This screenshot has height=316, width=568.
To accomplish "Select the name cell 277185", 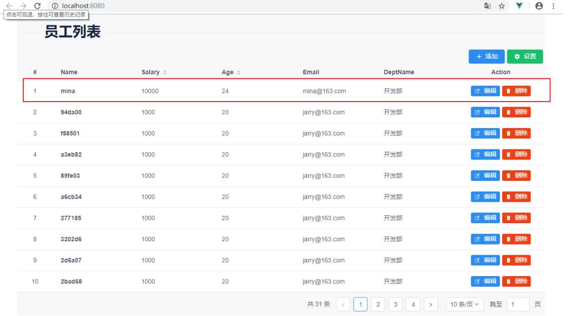I will tap(71, 218).
